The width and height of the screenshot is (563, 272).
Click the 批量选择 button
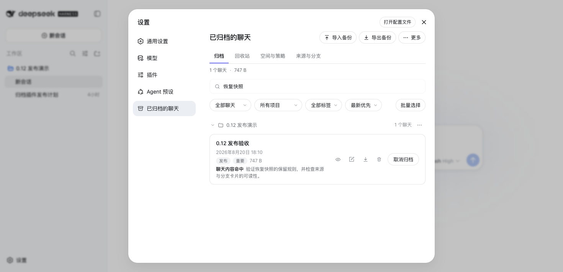411,105
